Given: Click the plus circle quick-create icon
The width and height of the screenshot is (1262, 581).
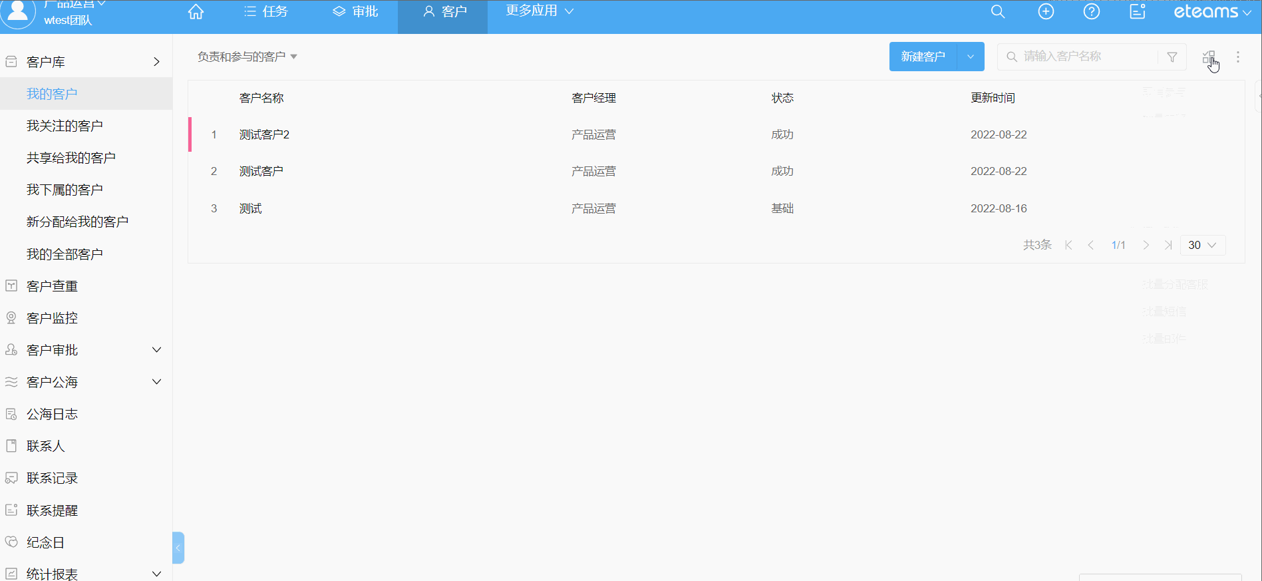Looking at the screenshot, I should (1046, 12).
